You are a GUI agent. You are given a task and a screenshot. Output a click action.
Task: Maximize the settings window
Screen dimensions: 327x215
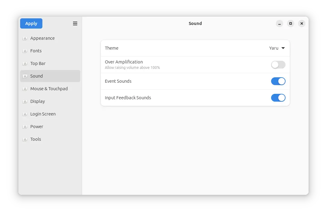[x=291, y=23]
